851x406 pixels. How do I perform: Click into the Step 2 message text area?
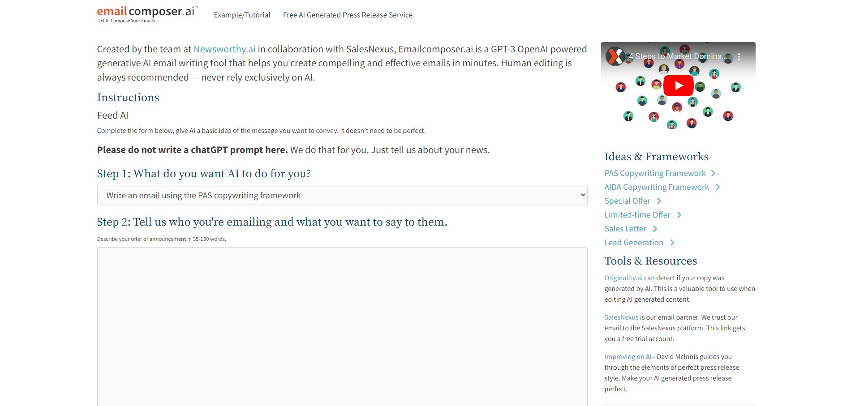click(x=342, y=326)
